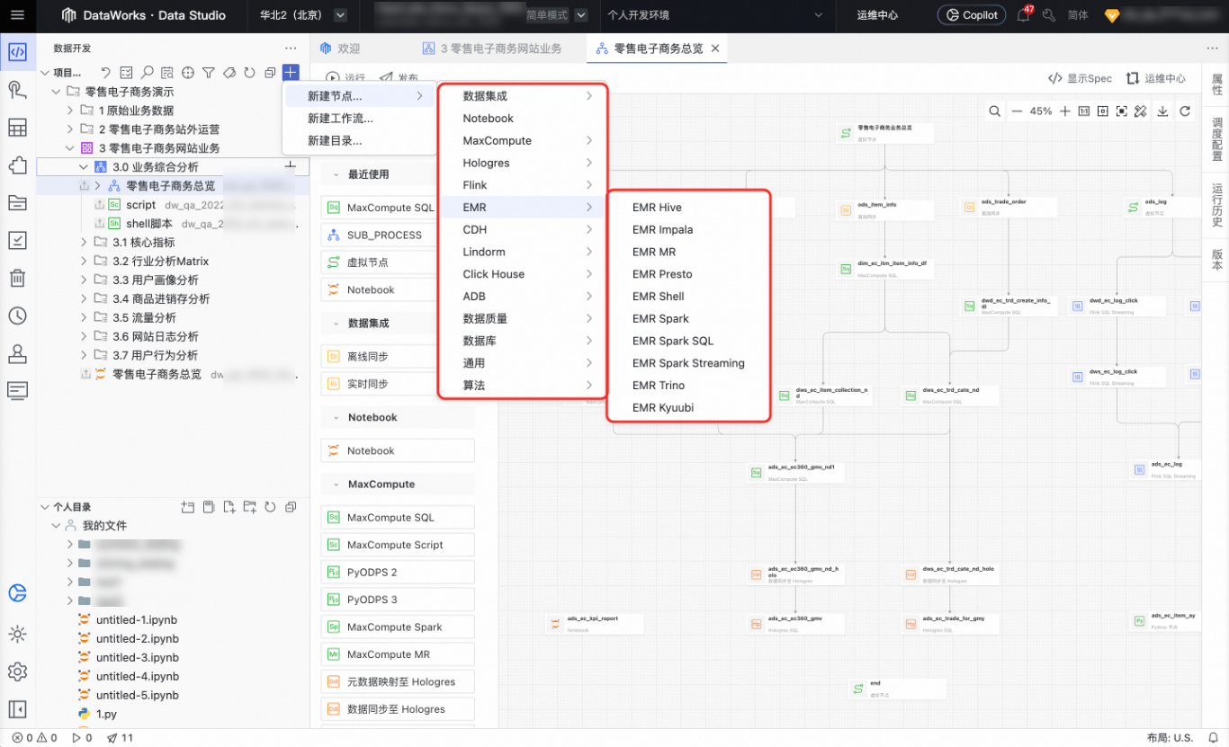Open the gear settings sidebar icon
This screenshot has height=747, width=1229.
17,671
